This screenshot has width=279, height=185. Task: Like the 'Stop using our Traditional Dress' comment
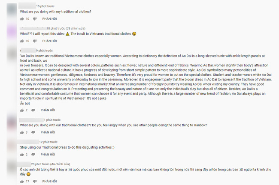(22, 155)
